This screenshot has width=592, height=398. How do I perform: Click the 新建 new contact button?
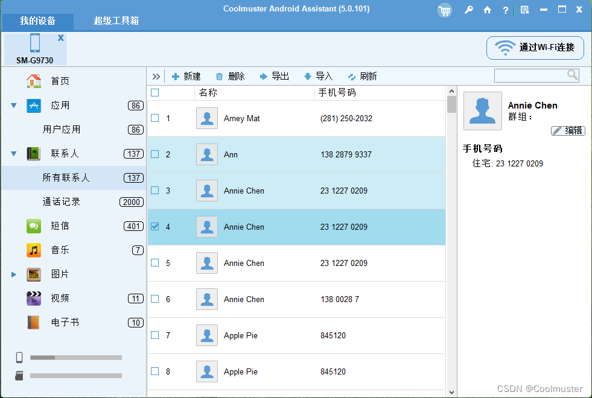tap(186, 77)
